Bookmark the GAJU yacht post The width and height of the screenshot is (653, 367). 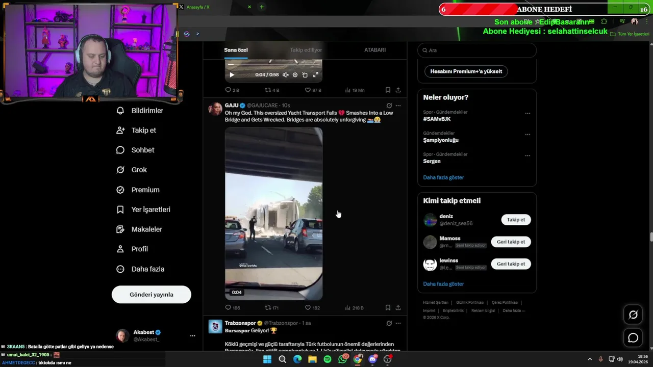[388, 308]
